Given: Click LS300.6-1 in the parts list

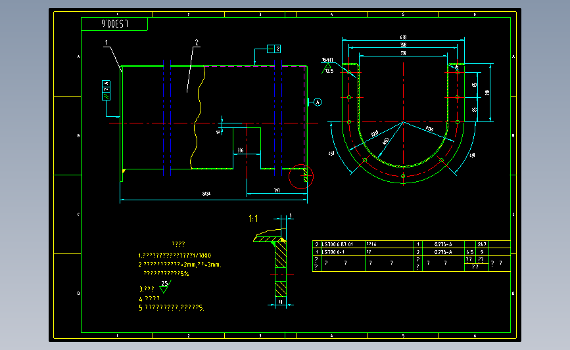Looking at the screenshot, I should click(333, 252).
